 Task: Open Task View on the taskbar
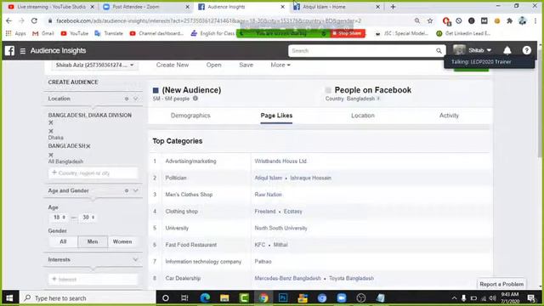point(184,298)
